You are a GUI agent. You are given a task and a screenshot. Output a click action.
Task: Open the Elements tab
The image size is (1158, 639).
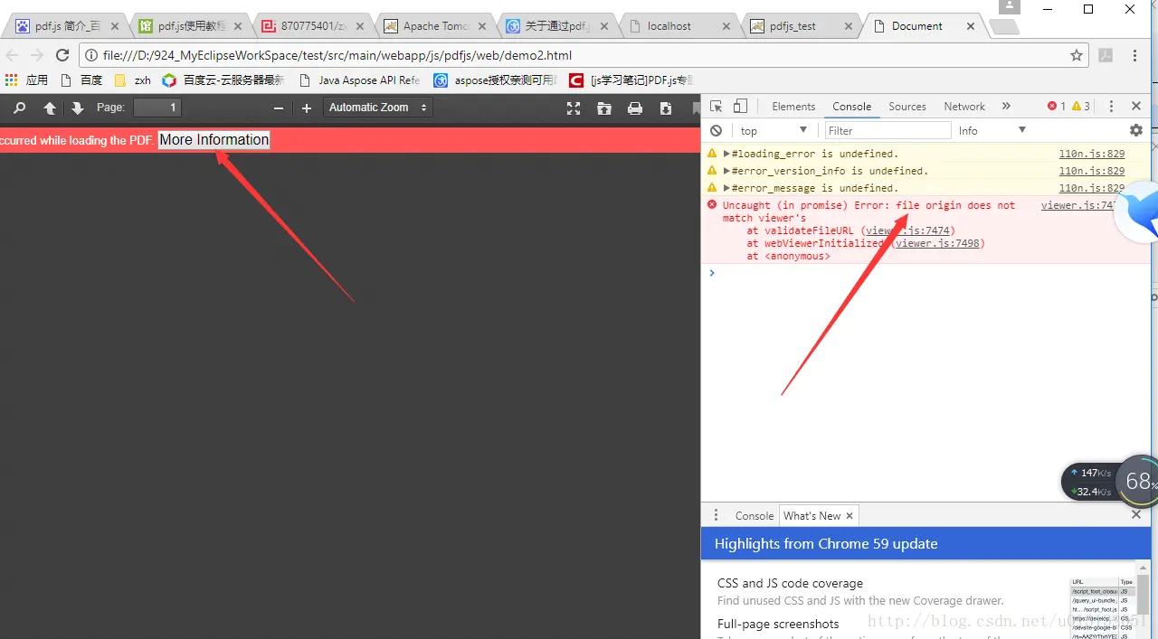(793, 106)
